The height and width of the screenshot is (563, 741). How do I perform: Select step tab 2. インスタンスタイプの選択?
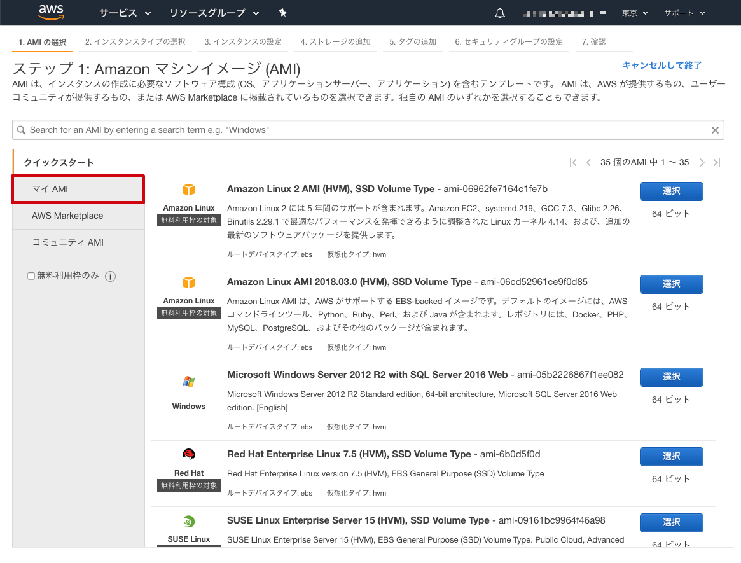(x=135, y=41)
